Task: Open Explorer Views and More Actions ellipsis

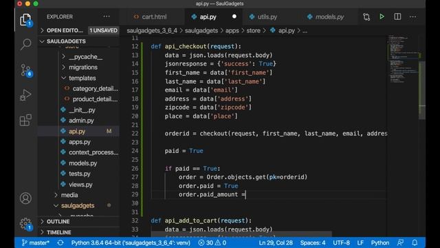Action: 107,17
